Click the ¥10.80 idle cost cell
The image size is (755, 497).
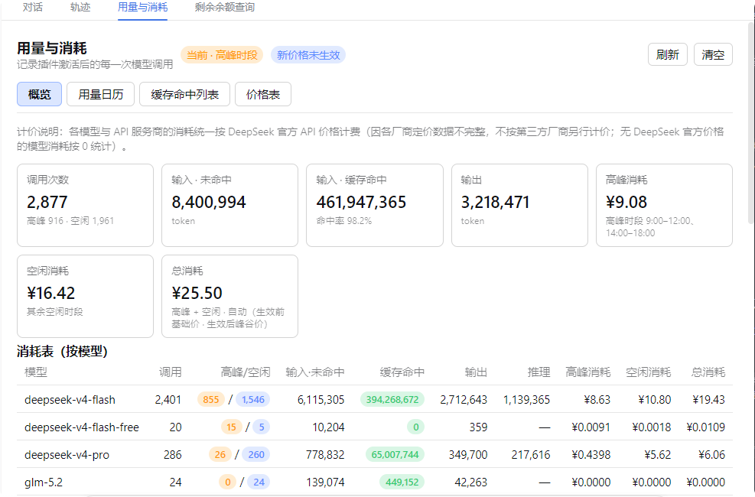(x=654, y=400)
